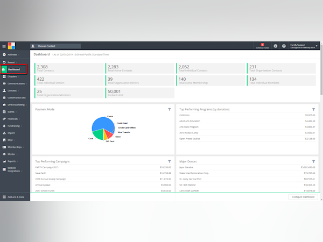Expand the Chapters submenu arrow
This screenshot has width=323, height=242.
tap(19, 76)
